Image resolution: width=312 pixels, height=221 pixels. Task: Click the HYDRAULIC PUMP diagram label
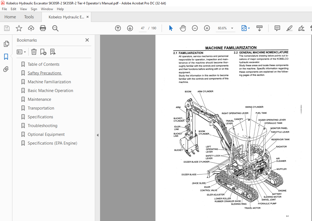click(x=267, y=203)
